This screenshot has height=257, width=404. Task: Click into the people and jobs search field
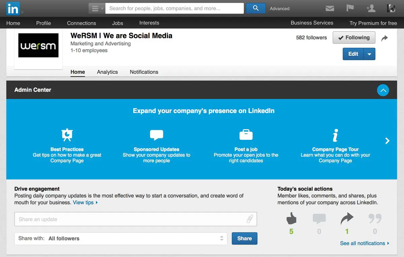pyautogui.click(x=174, y=8)
